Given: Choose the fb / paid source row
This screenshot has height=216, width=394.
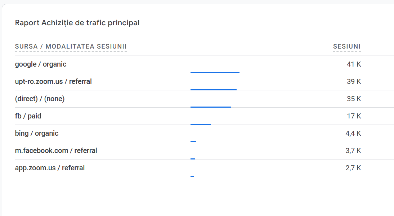Looking at the screenshot, I should [28, 116].
